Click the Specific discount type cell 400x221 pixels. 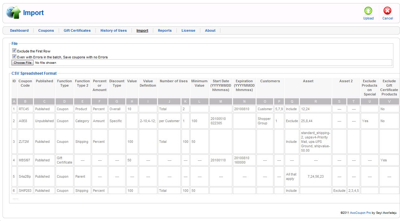click(117, 121)
